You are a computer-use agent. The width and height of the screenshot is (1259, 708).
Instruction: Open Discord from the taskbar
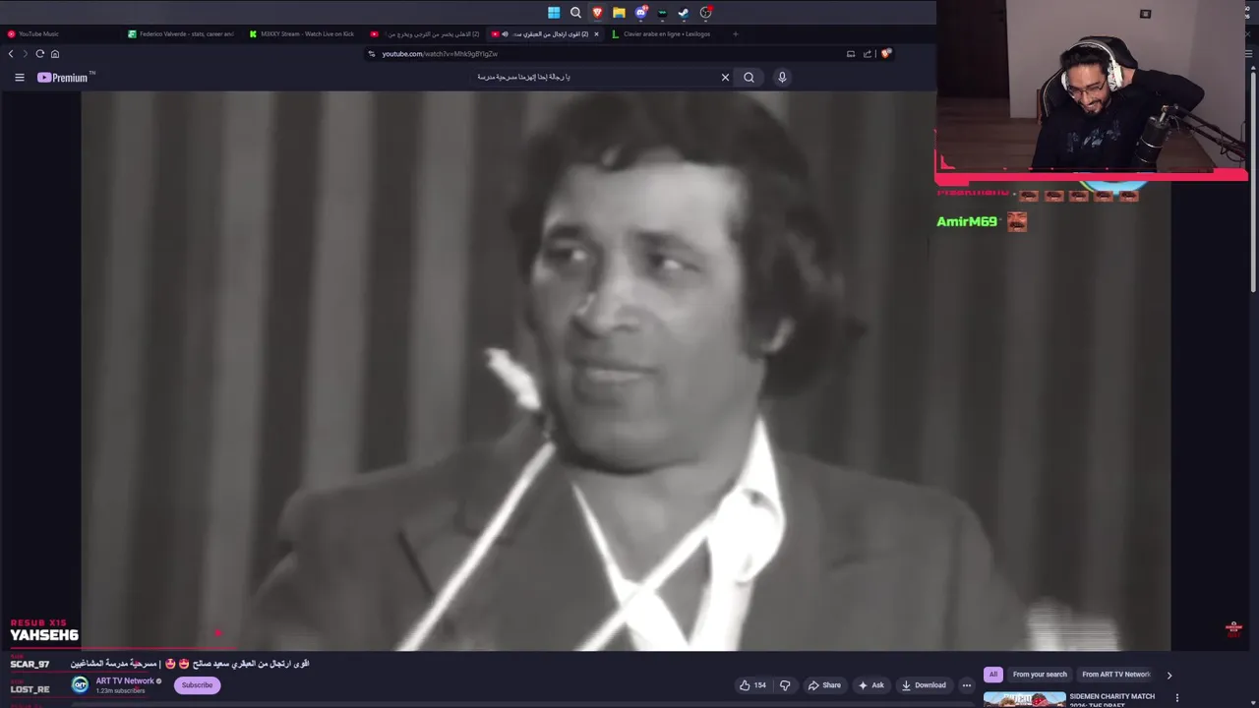pos(640,13)
